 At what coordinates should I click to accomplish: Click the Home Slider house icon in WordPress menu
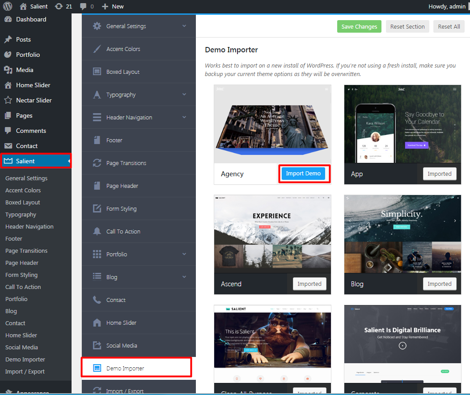pyautogui.click(x=8, y=85)
